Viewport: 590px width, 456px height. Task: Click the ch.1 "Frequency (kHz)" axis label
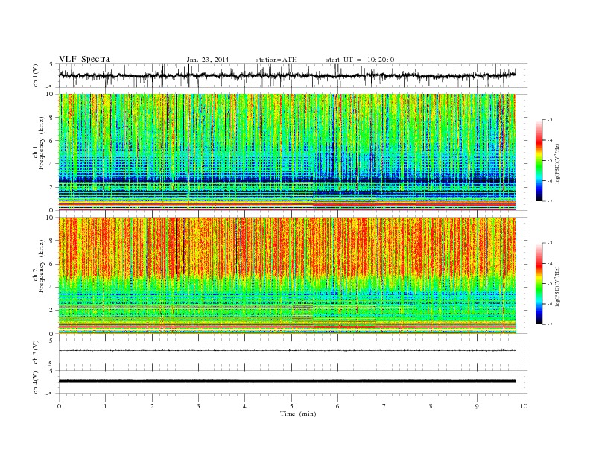pyautogui.click(x=41, y=143)
